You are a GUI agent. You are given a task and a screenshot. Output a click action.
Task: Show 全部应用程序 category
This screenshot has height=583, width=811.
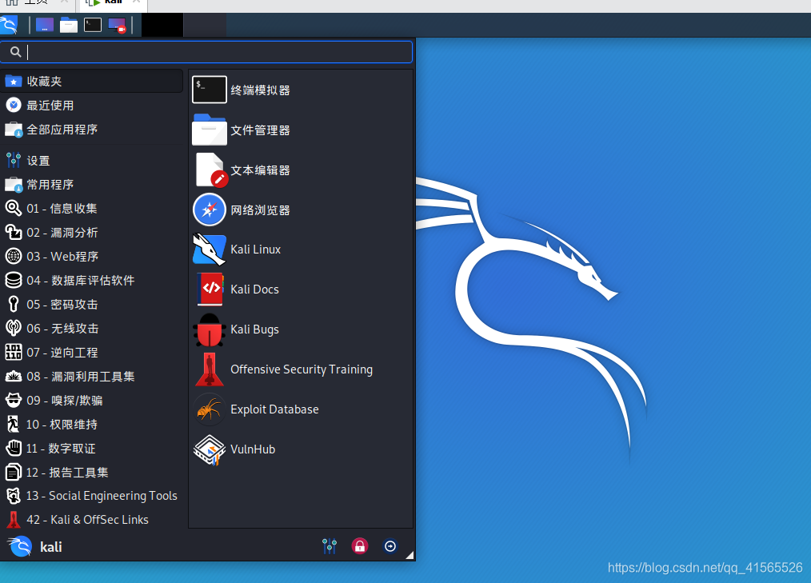click(x=91, y=130)
